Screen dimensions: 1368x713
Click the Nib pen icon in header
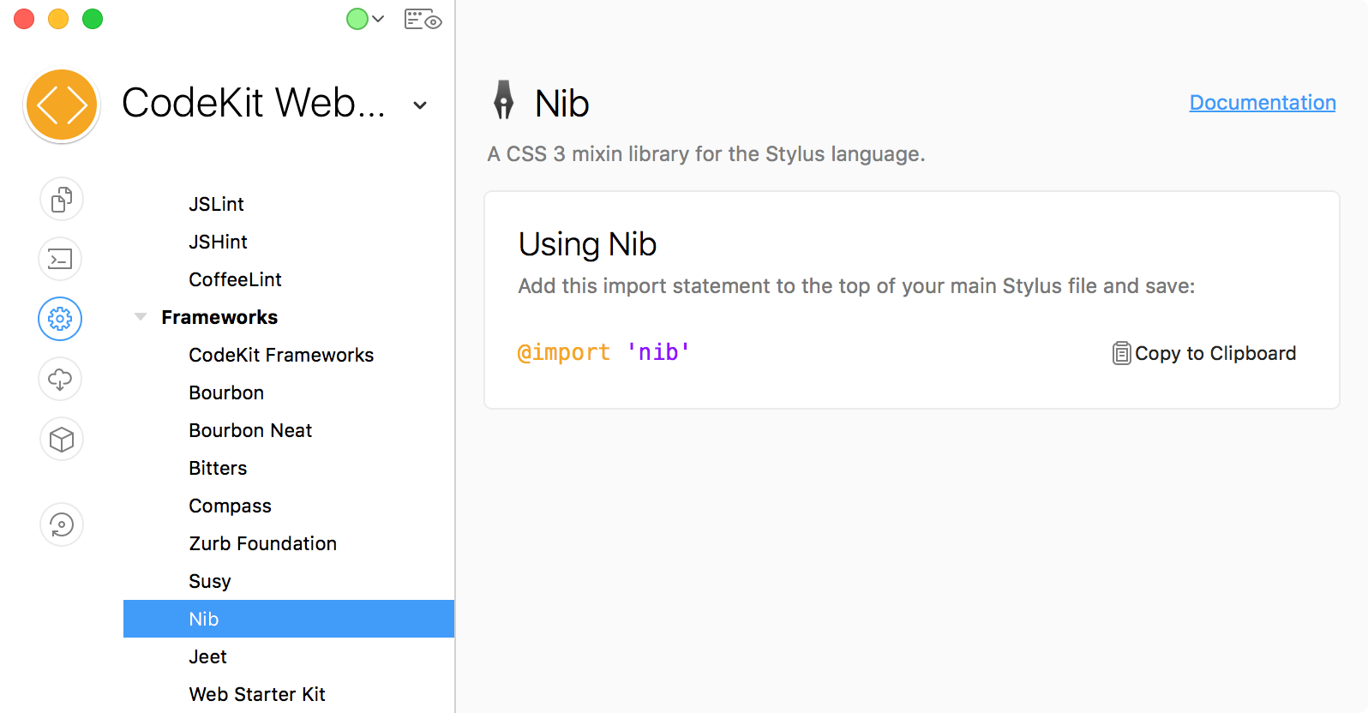504,99
